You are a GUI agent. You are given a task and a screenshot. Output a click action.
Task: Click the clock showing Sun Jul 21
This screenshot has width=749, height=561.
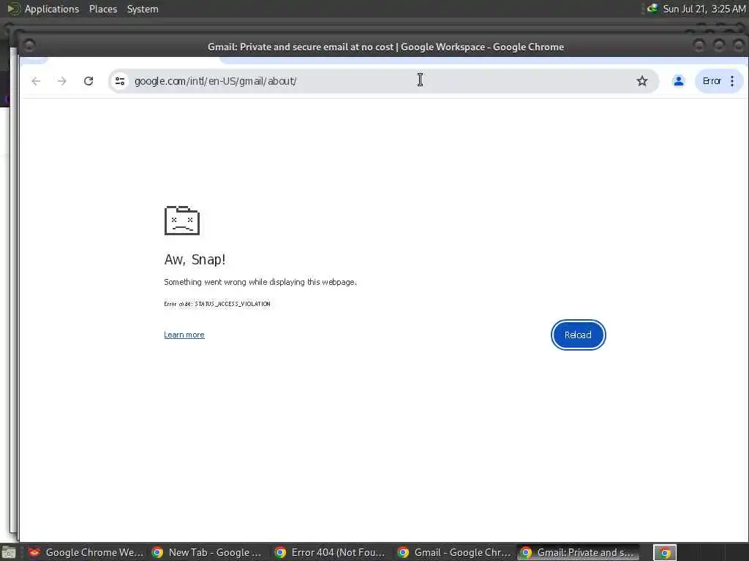[x=704, y=9]
